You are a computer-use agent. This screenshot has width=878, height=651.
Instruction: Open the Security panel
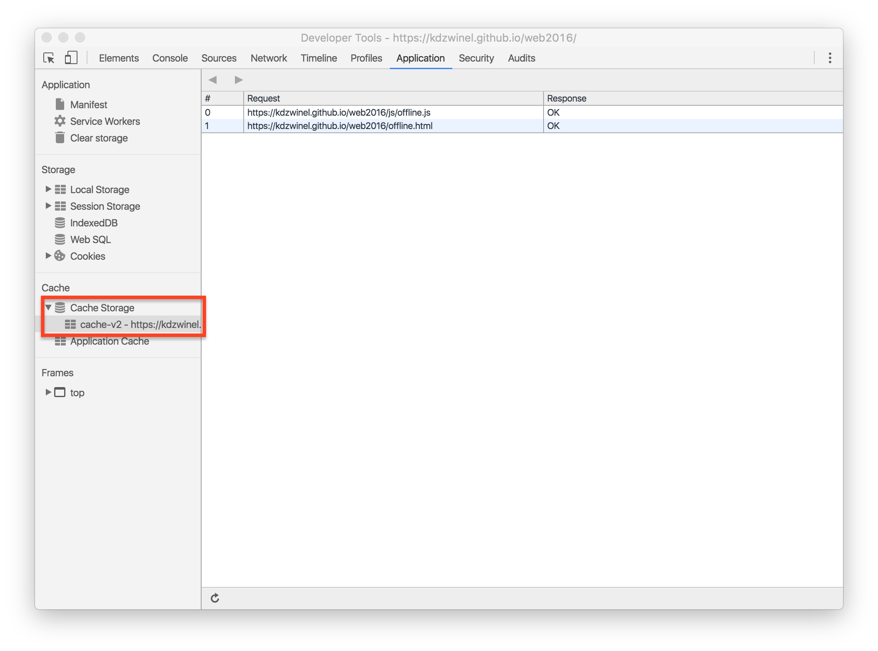coord(476,58)
